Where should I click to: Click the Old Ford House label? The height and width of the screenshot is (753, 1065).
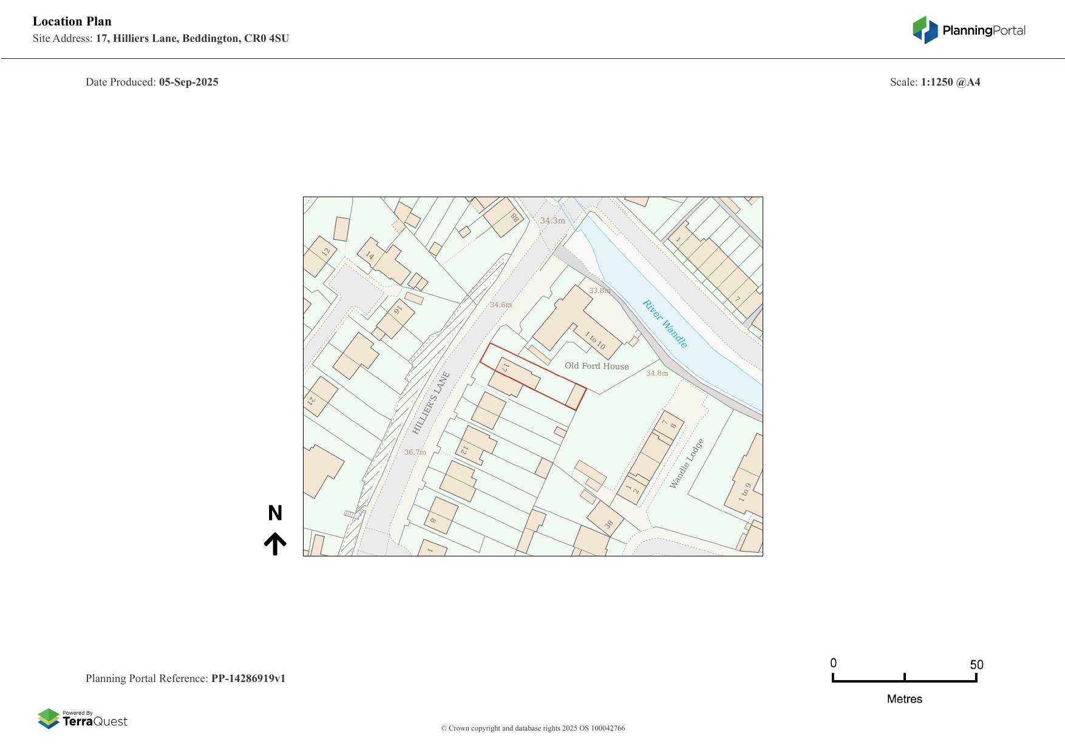coord(596,366)
